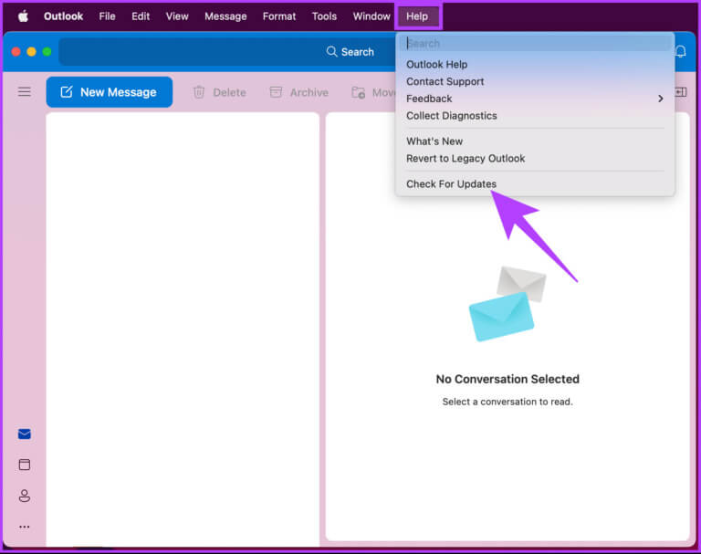Open the View menu
Image resolution: width=701 pixels, height=554 pixels.
pyautogui.click(x=177, y=16)
